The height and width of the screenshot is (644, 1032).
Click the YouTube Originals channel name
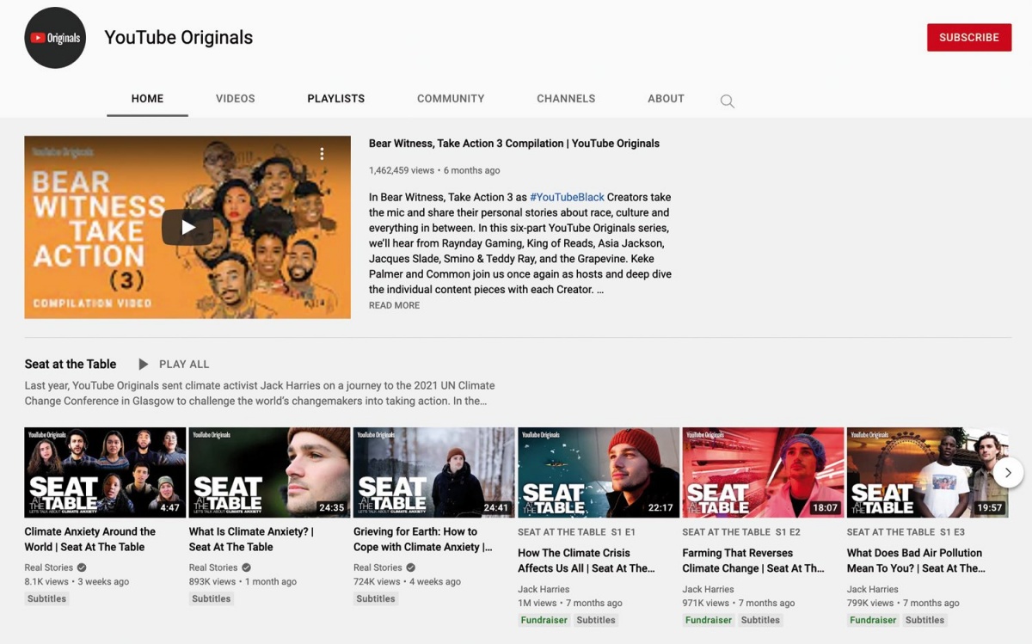point(179,38)
